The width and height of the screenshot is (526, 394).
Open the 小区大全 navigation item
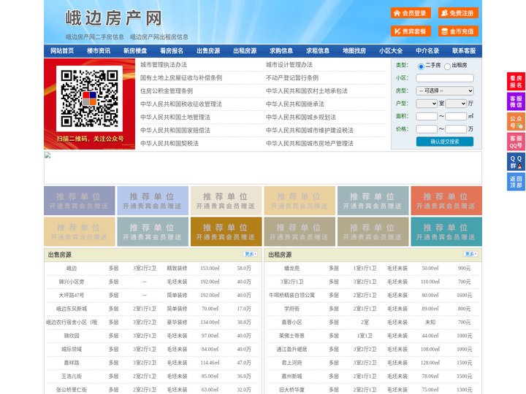(391, 51)
